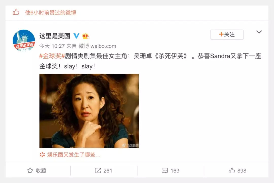Click the 今天 10:27 timestamp

point(52,46)
